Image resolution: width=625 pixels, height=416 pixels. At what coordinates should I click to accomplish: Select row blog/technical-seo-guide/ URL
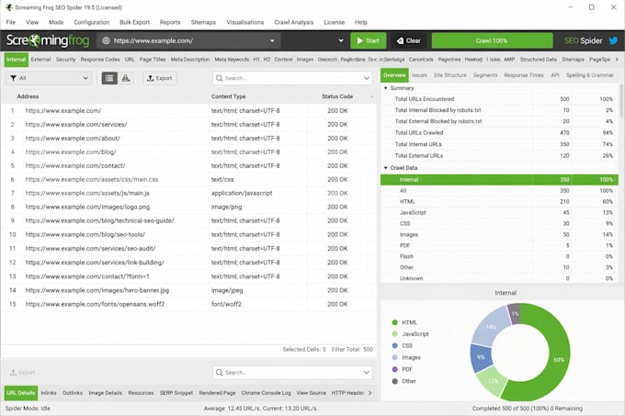[x=188, y=220]
